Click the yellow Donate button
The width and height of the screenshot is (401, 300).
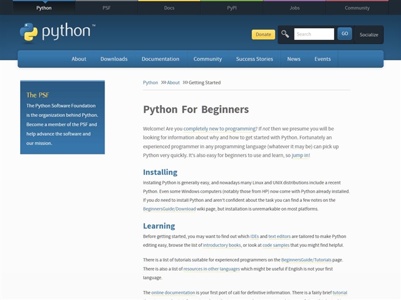click(263, 34)
